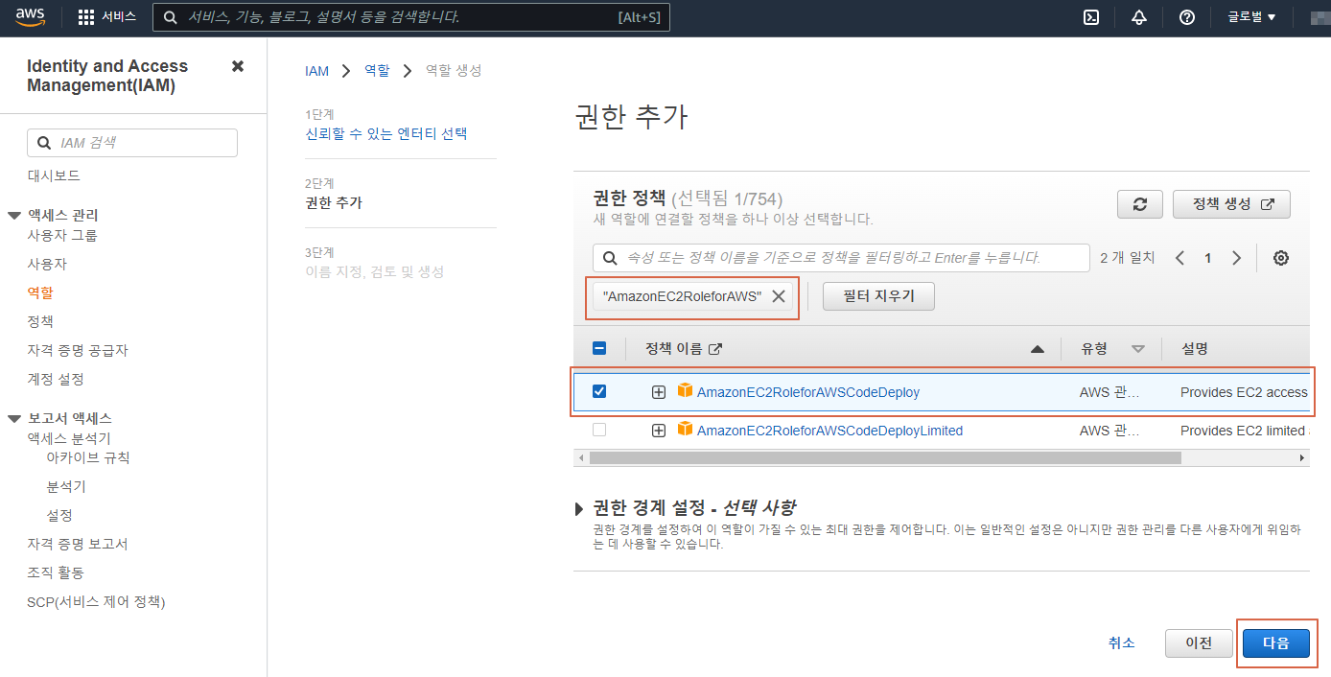This screenshot has height=677, width=1331.
Task: Click the 필터 지우기 button
Action: pos(878,296)
